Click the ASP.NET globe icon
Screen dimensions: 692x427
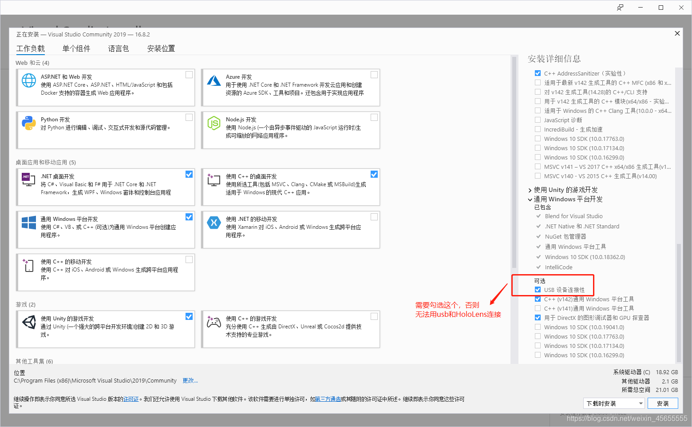[x=29, y=80]
